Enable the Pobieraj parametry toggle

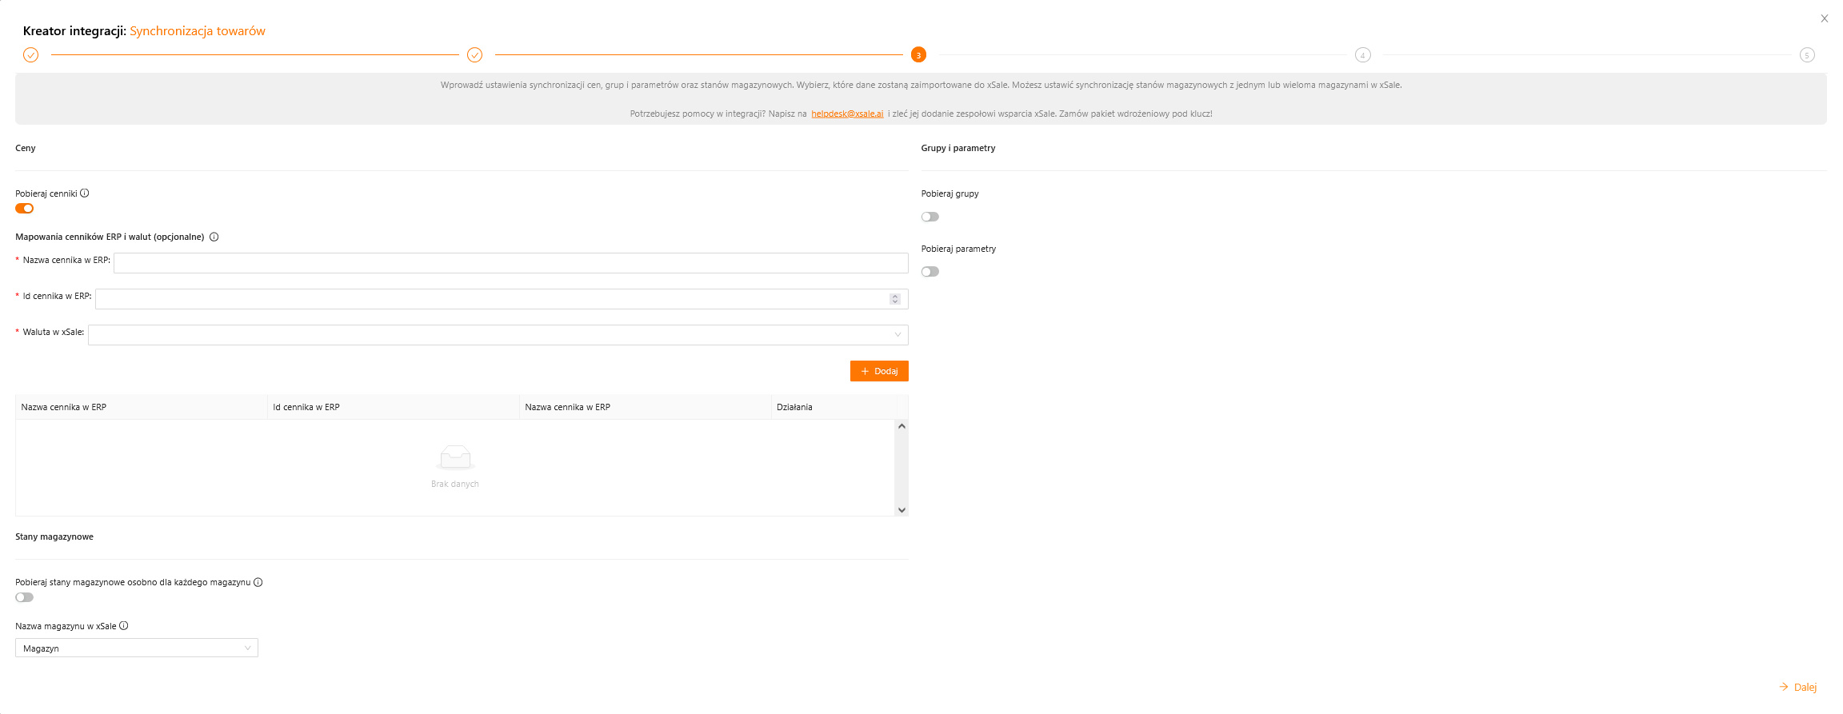[x=929, y=272]
